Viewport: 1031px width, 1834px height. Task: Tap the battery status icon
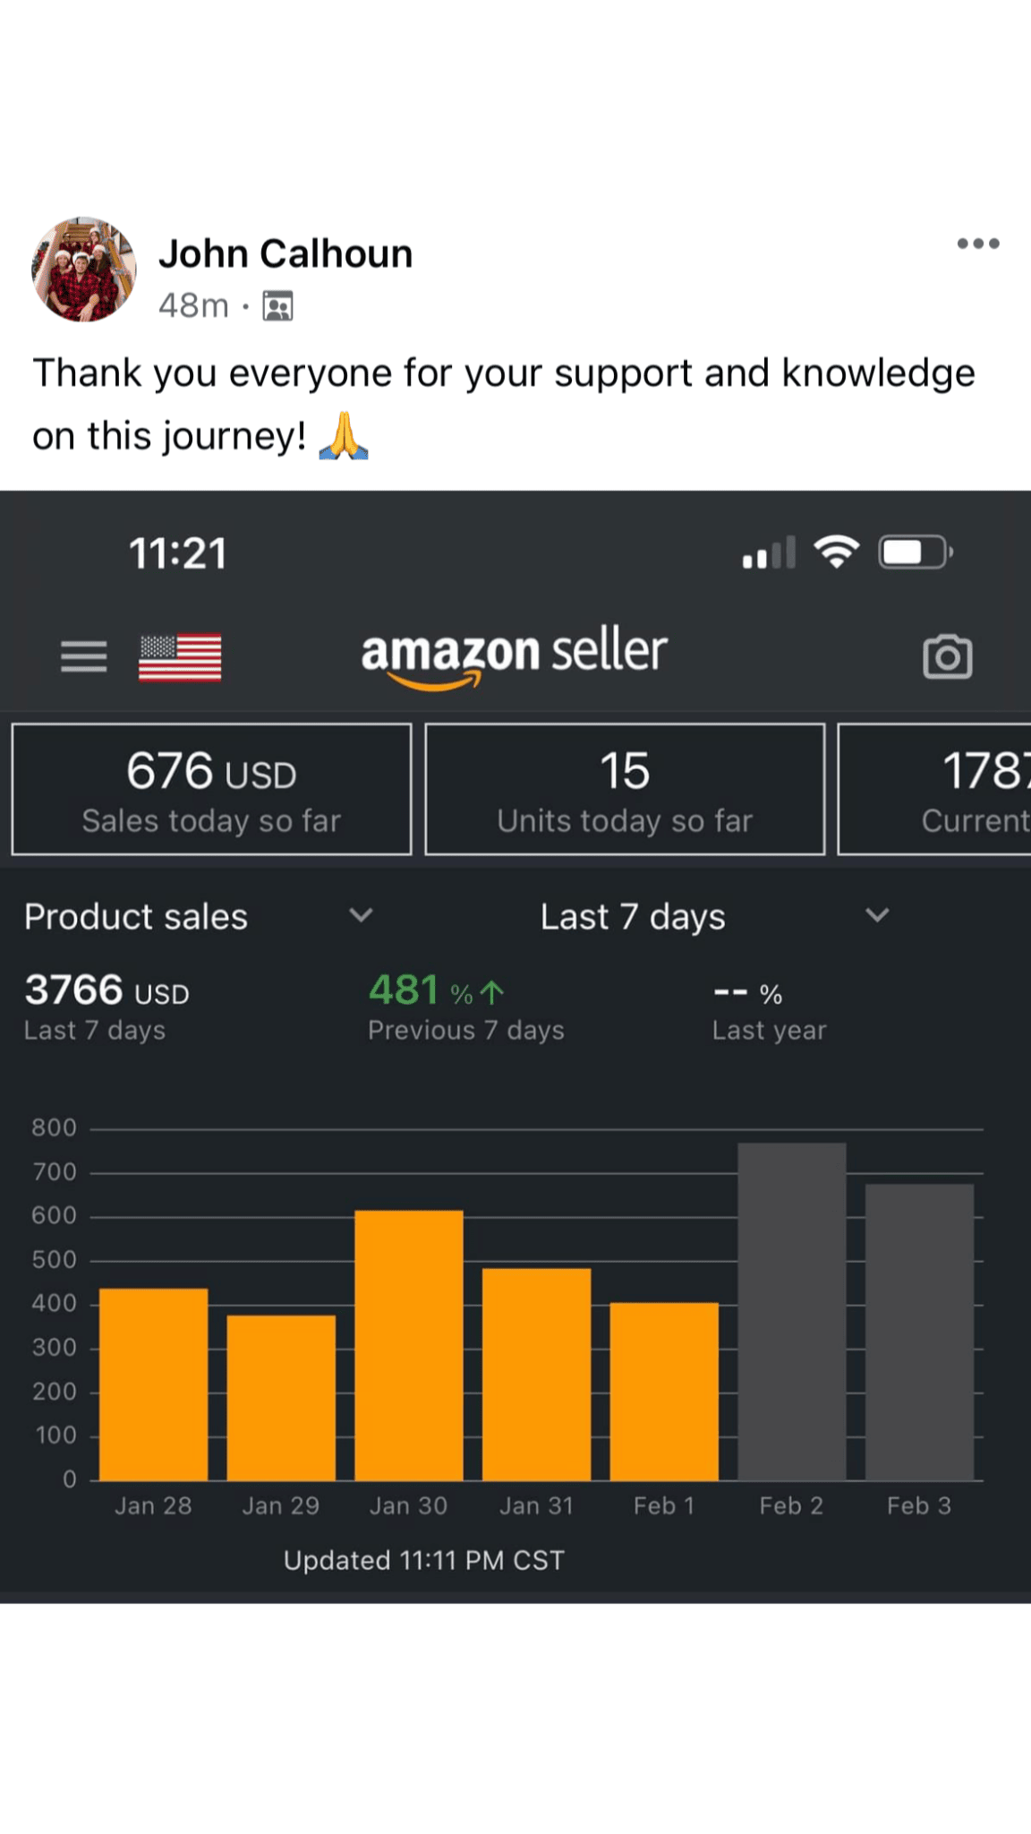coord(915,552)
